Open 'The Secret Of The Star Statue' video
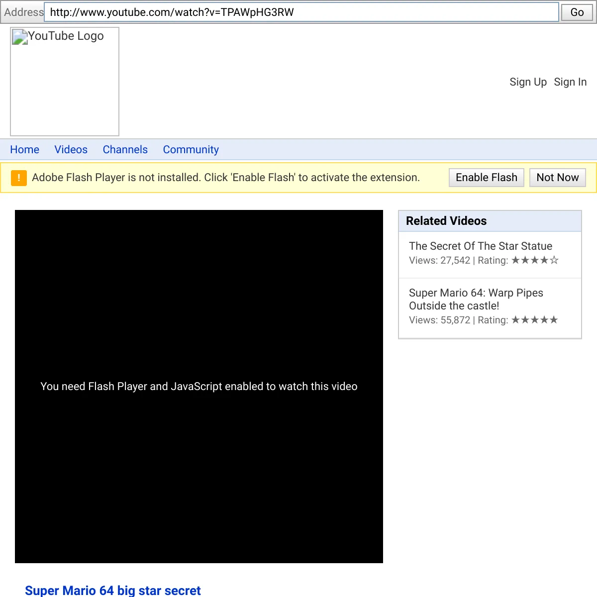 click(481, 246)
